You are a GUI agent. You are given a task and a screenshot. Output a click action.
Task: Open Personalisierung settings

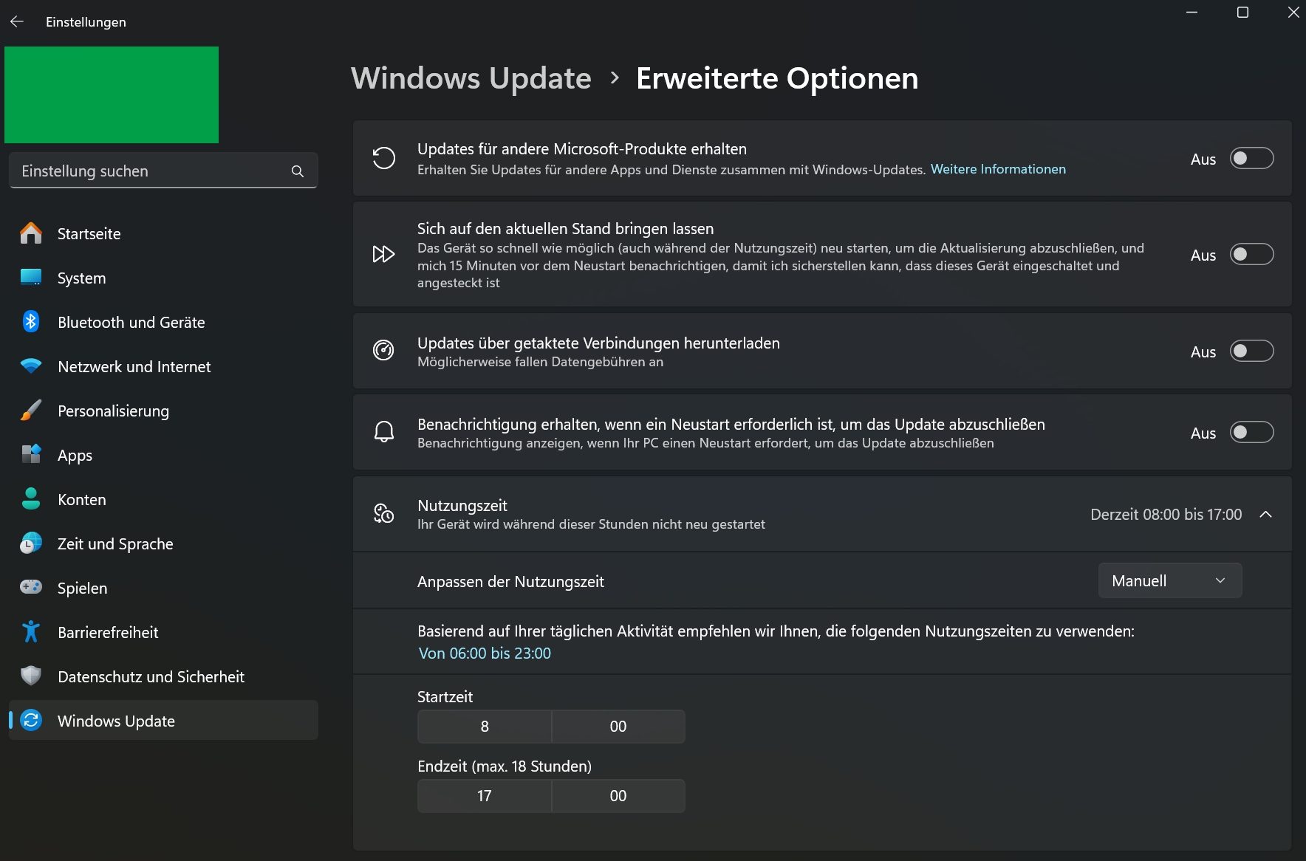point(163,411)
